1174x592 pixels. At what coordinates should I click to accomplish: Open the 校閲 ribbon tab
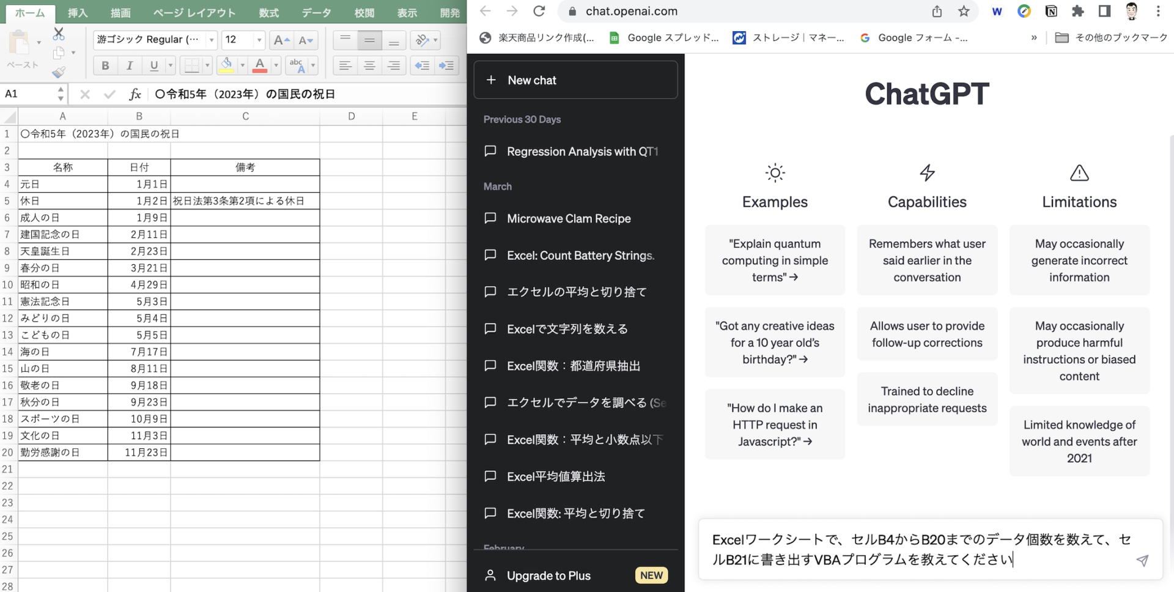coord(364,12)
